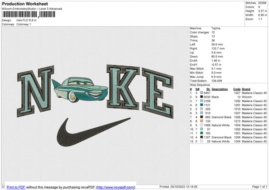Screen dimensions: 269x190
Task: Select the black swatch for stop 2 (6030)
Action: click(x=202, y=97)
